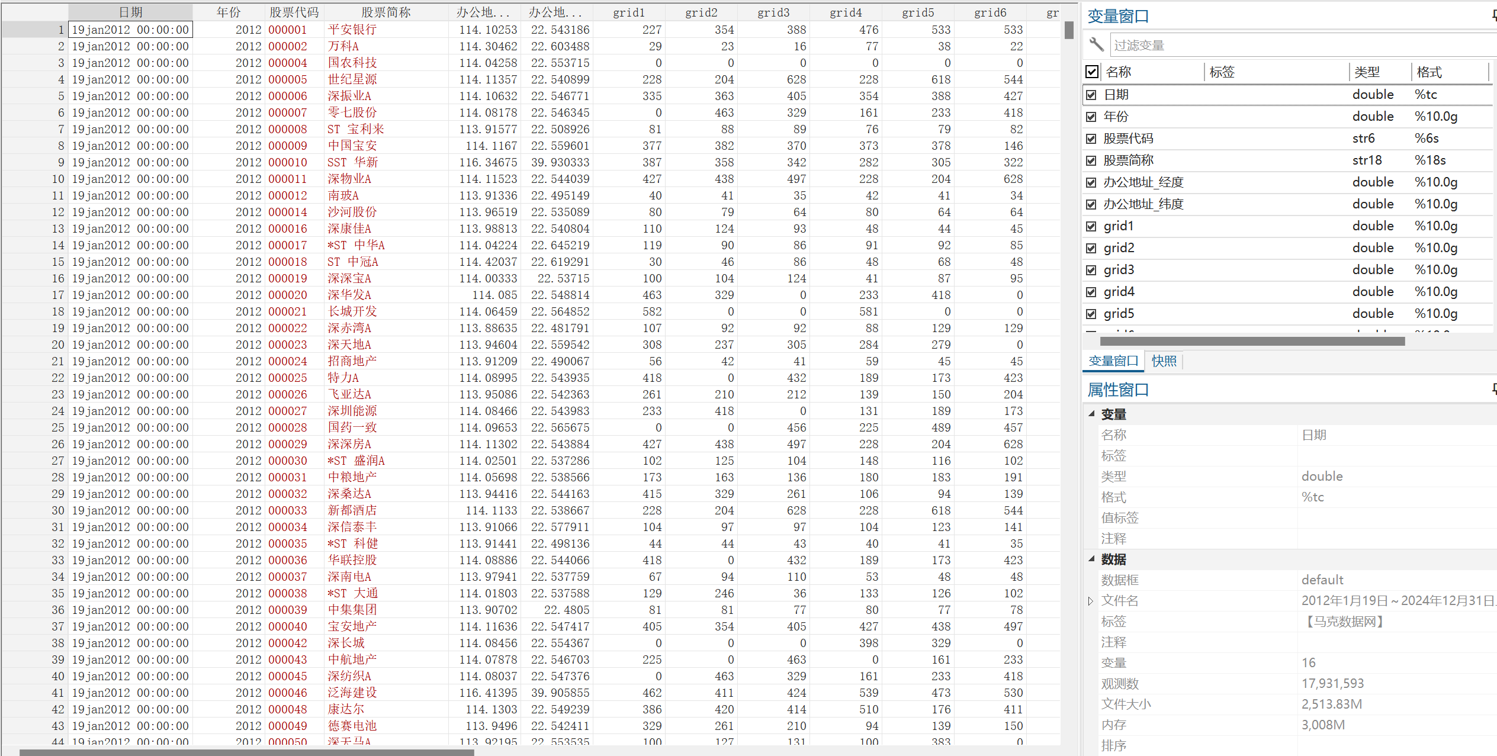The image size is (1497, 756).
Task: Select the 变量窗口 tab
Action: click(1113, 361)
